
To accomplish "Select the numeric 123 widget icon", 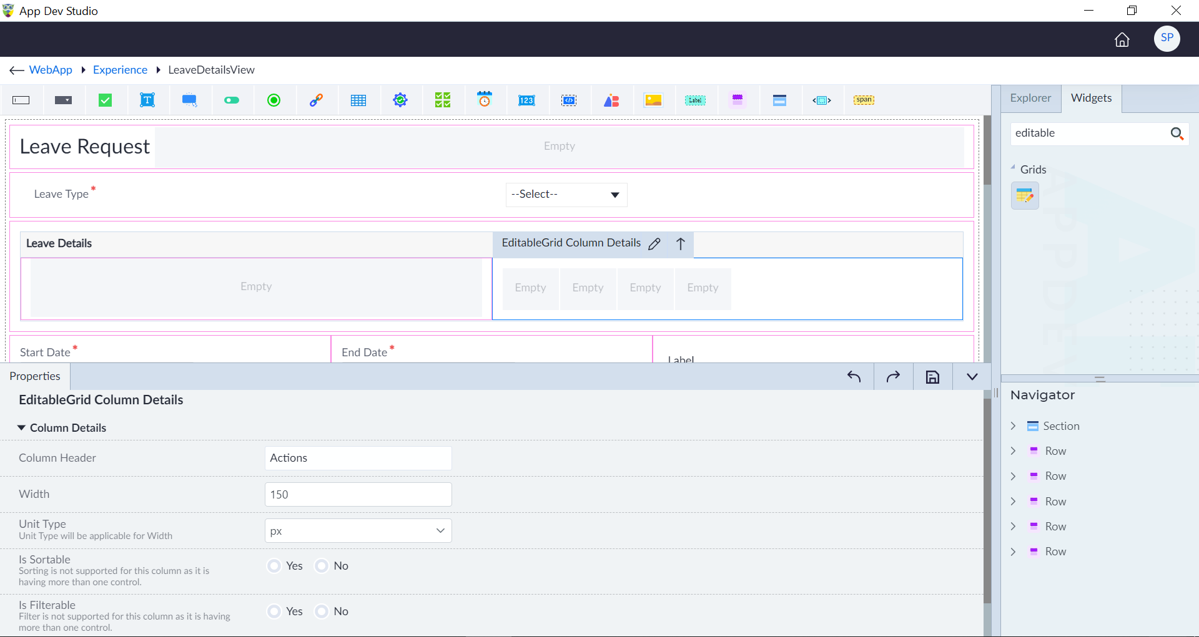I will (x=526, y=100).
